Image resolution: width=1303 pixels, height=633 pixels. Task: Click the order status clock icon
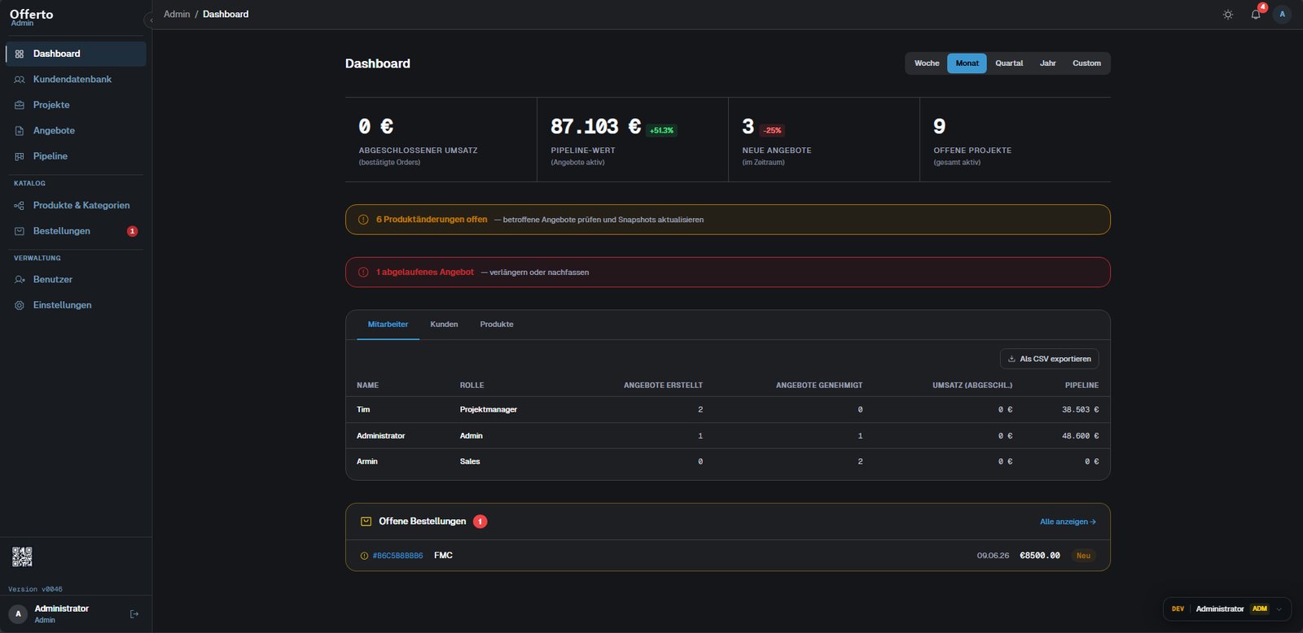(x=364, y=556)
